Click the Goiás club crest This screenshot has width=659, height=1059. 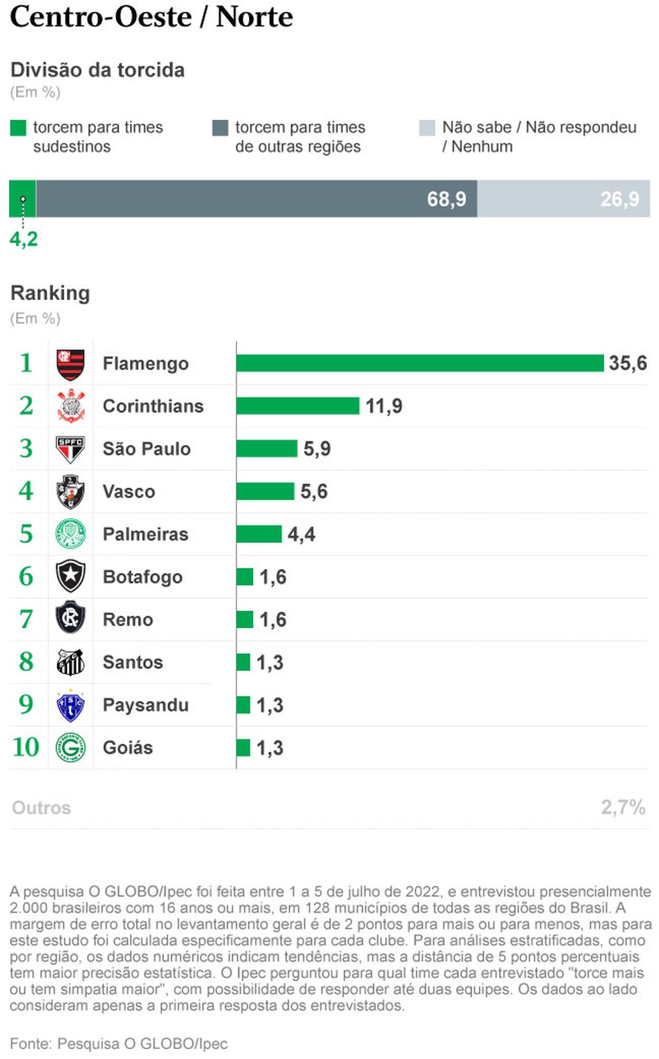click(70, 748)
